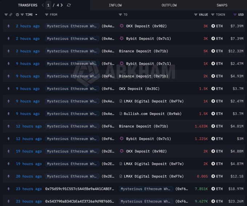Open filter icon on TO column
247x206 pixels.
[x=120, y=15]
